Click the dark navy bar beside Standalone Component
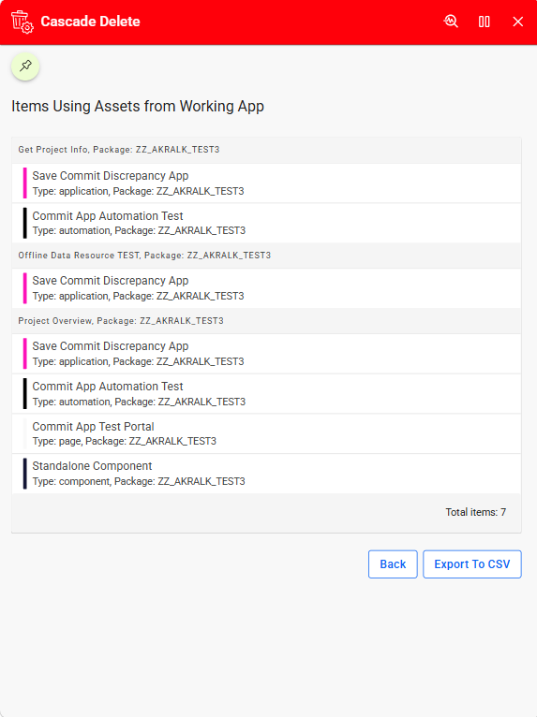The width and height of the screenshot is (537, 717). [x=24, y=474]
